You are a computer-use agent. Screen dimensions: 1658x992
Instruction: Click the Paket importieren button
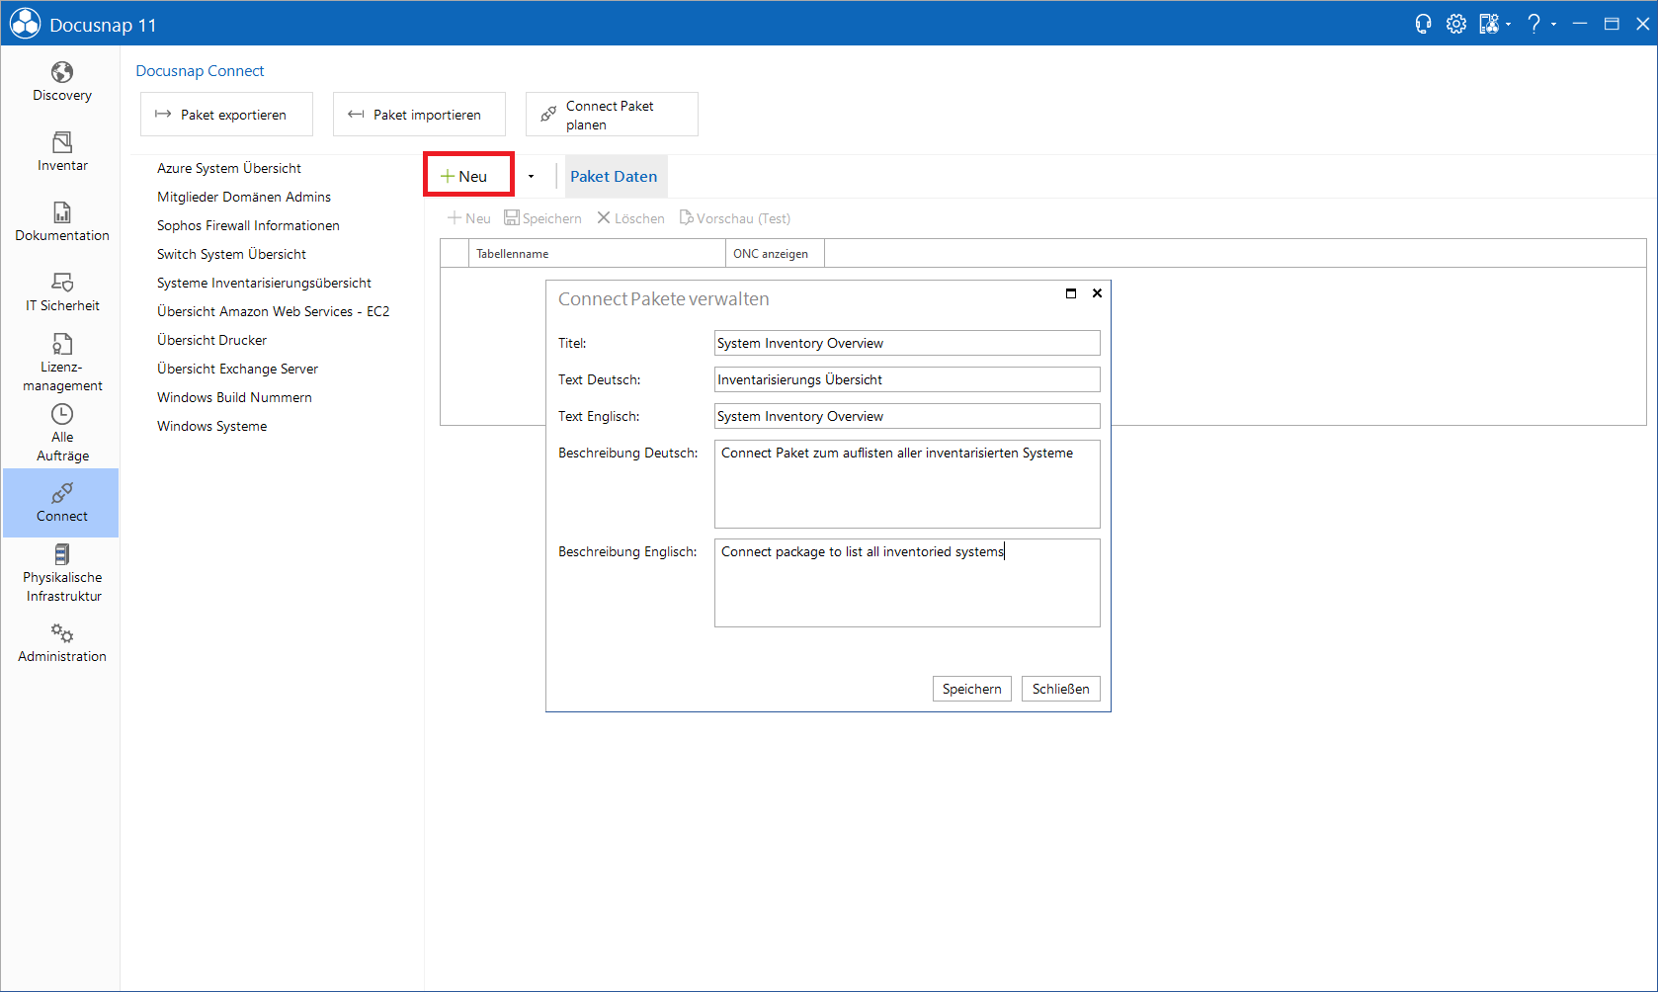419,115
